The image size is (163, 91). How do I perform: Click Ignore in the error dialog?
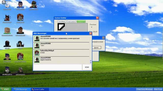[x=96, y=48]
